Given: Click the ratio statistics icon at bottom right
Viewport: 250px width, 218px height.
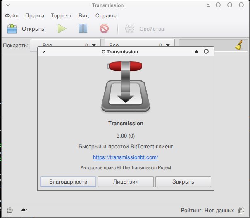Looking at the screenshot, I should click(241, 210).
